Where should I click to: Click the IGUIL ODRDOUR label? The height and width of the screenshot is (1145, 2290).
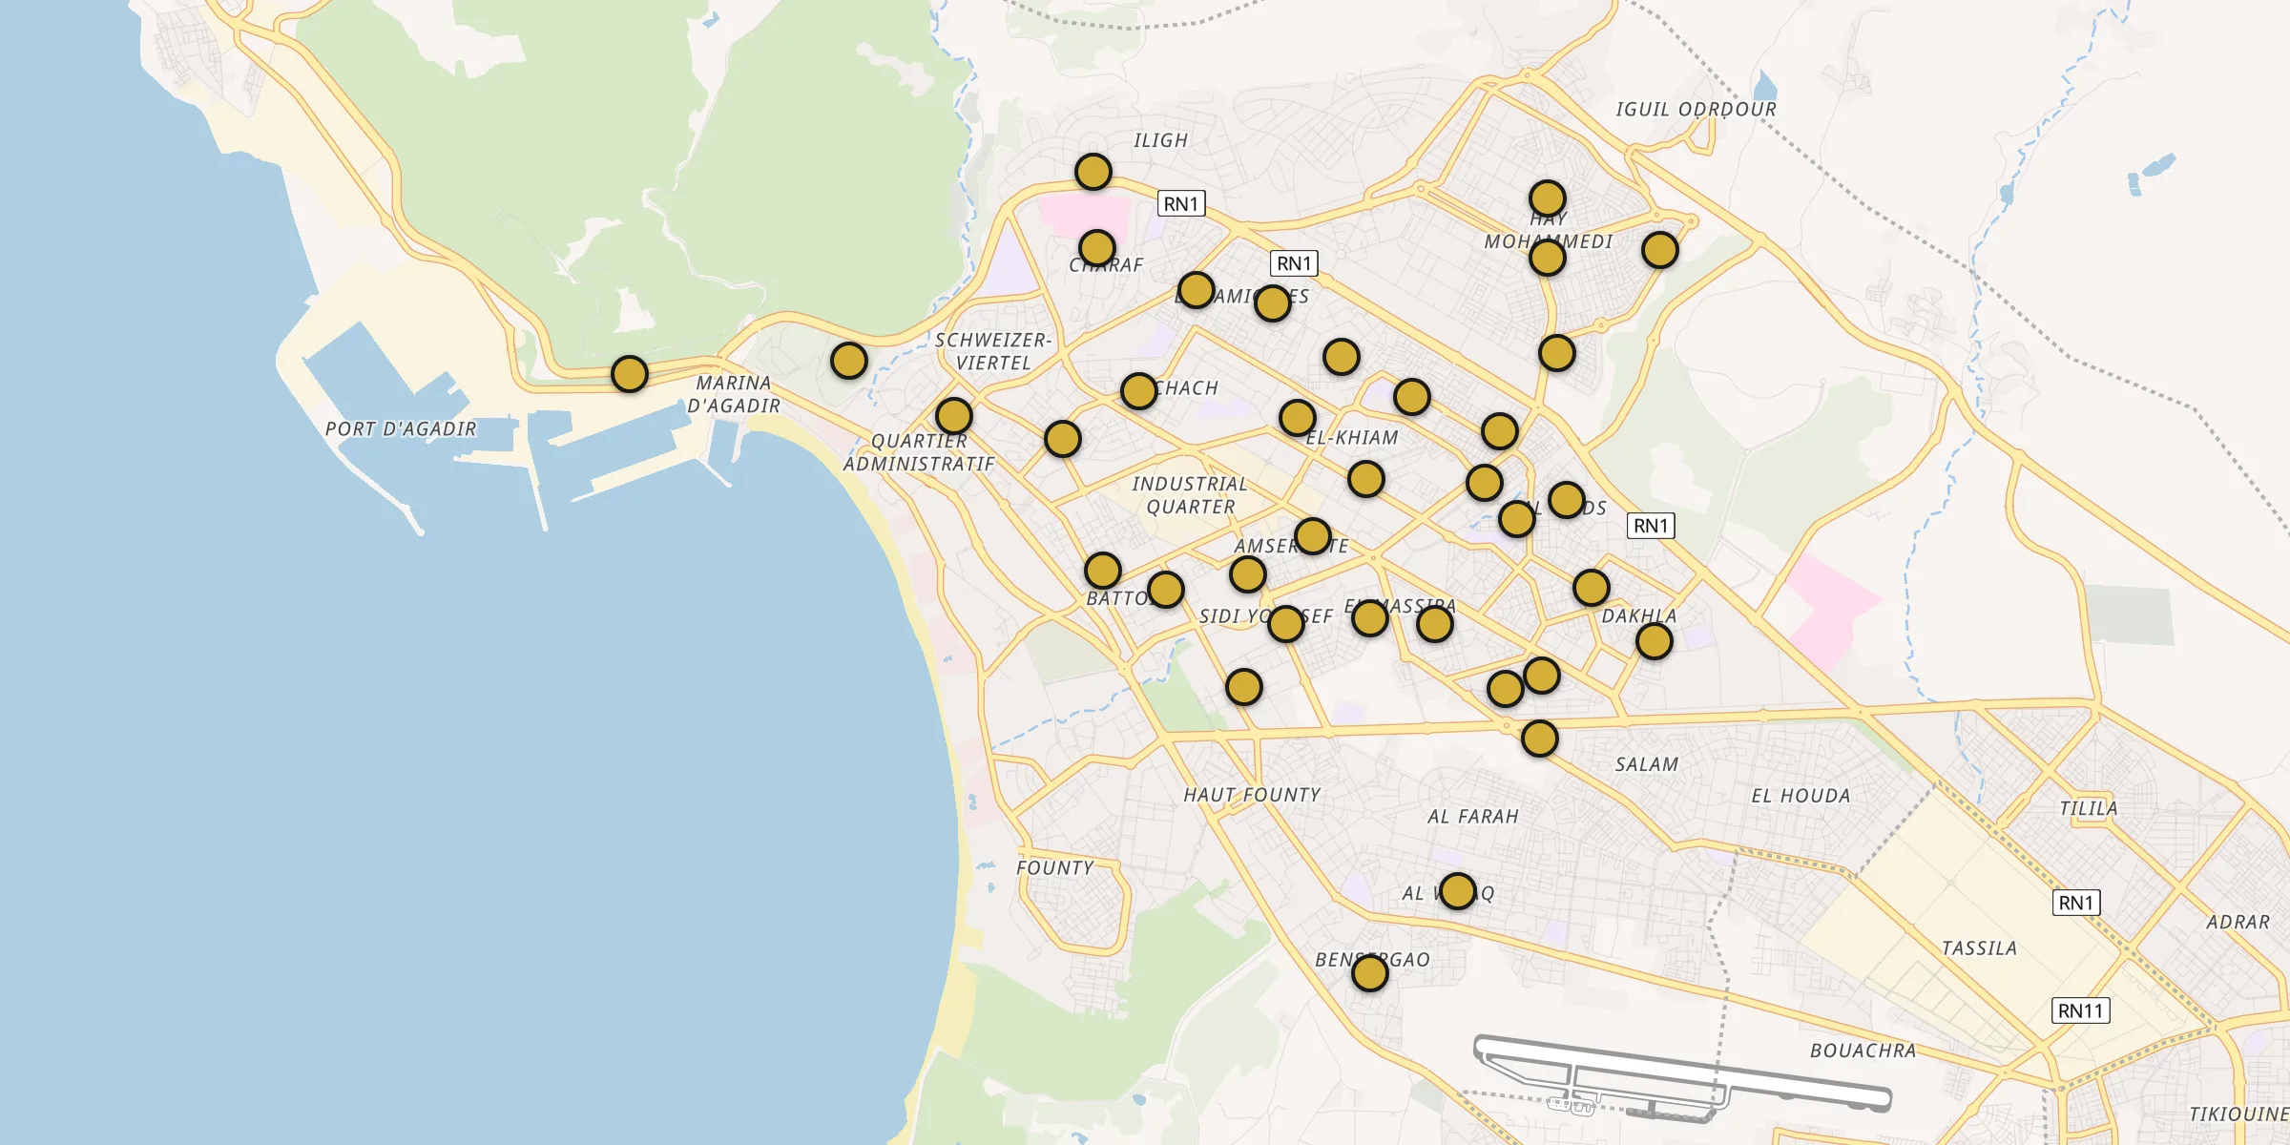click(x=1697, y=110)
